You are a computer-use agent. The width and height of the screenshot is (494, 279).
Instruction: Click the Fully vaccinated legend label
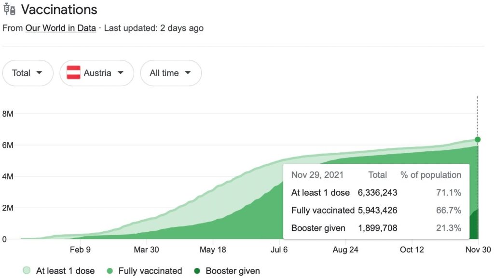coord(150,271)
